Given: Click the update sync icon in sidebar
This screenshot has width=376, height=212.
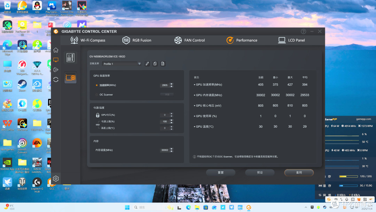Looking at the screenshot, I should coord(56,79).
